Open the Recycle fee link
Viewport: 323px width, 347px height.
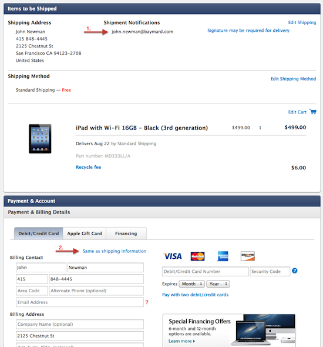(88, 167)
